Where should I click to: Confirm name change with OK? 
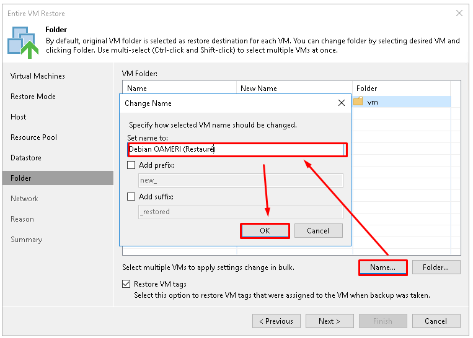click(x=265, y=231)
